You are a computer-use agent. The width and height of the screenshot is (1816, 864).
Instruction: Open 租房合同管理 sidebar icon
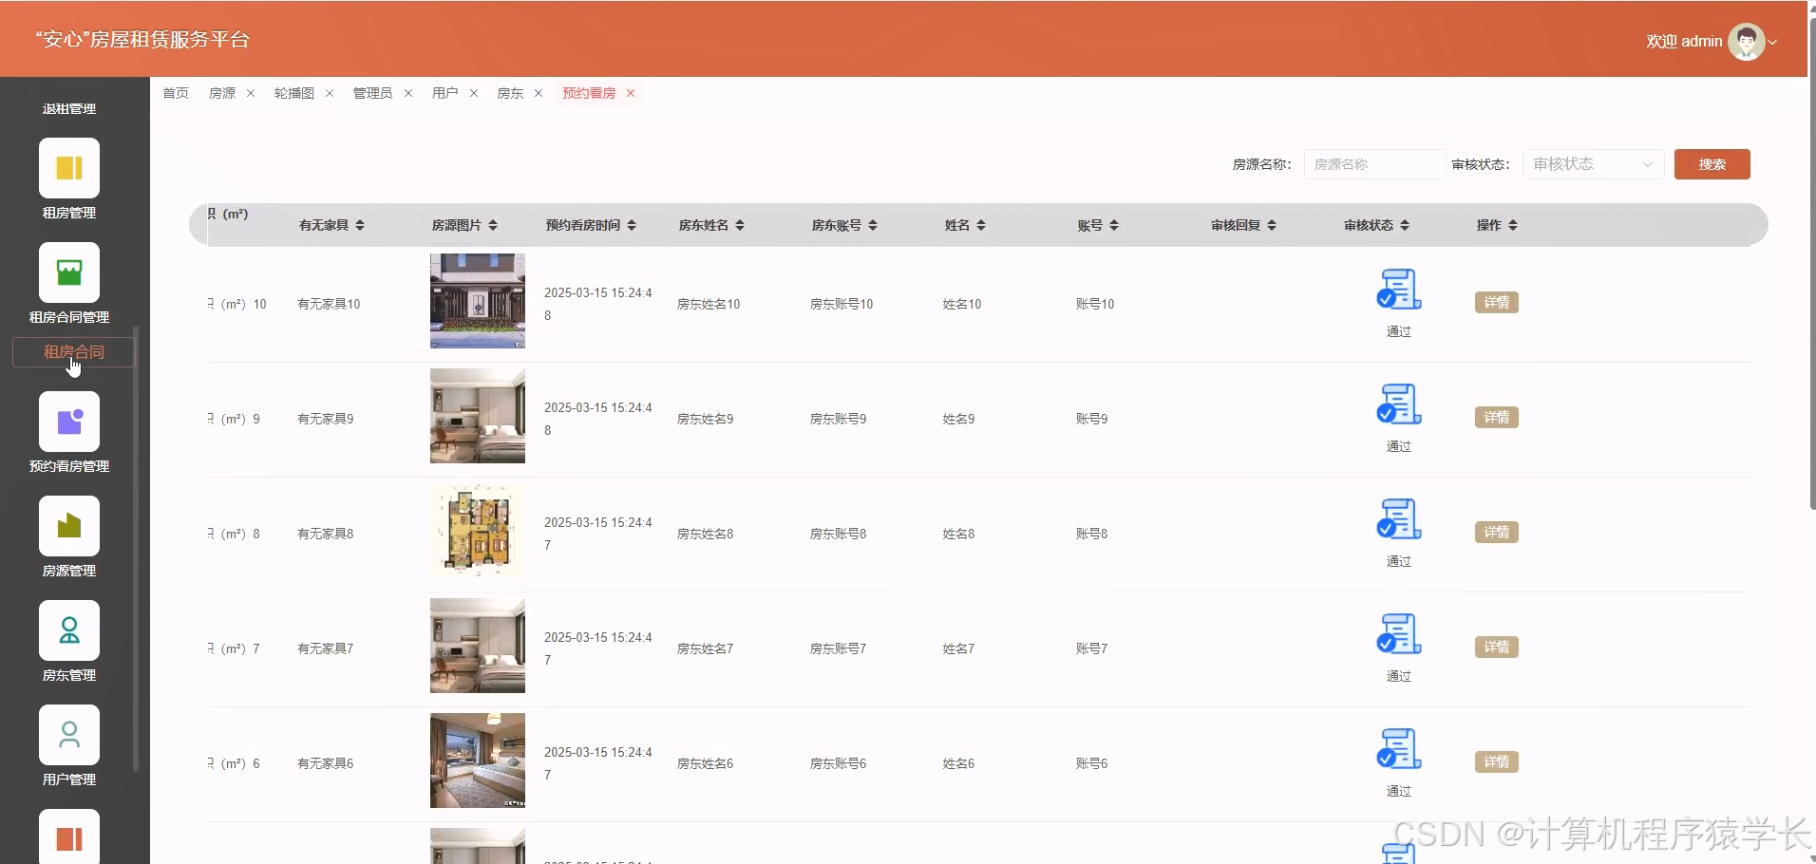coord(69,272)
